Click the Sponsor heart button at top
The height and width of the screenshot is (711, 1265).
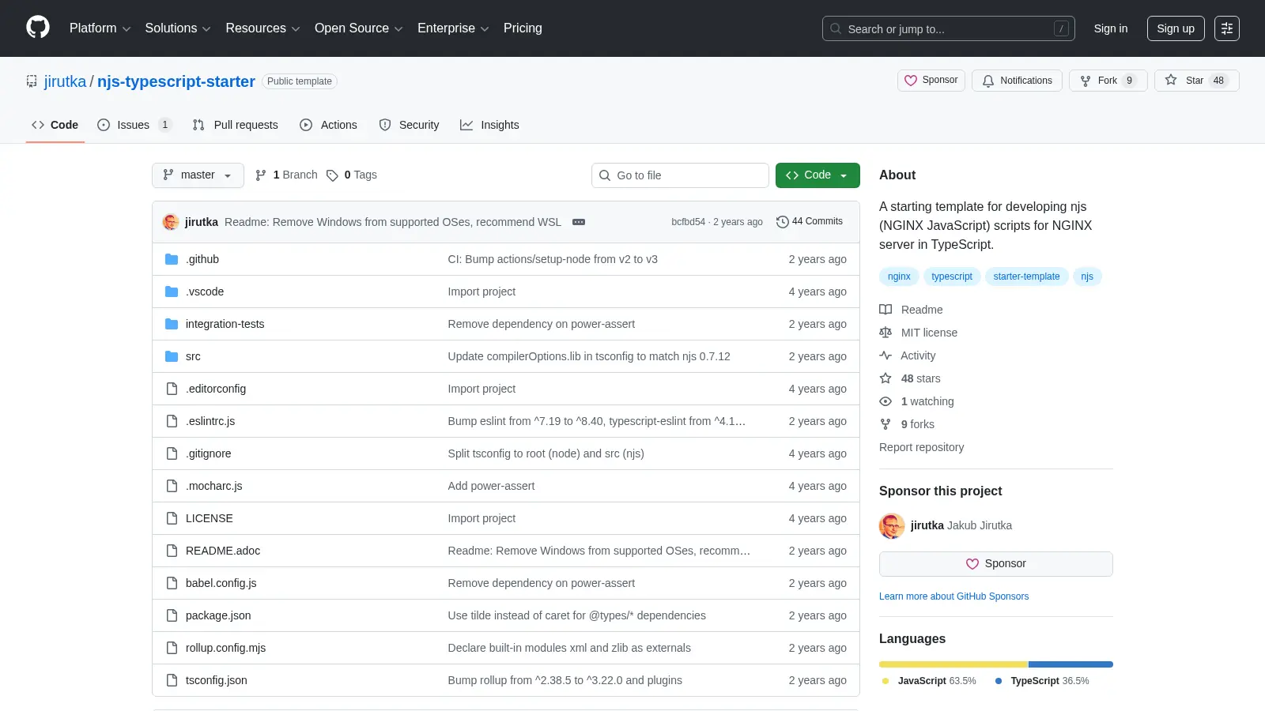931,81
